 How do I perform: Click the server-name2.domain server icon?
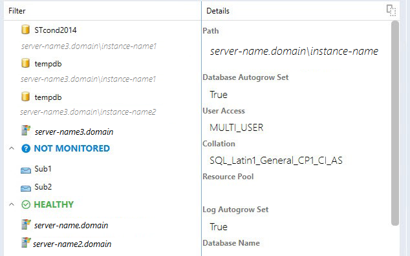(26, 242)
